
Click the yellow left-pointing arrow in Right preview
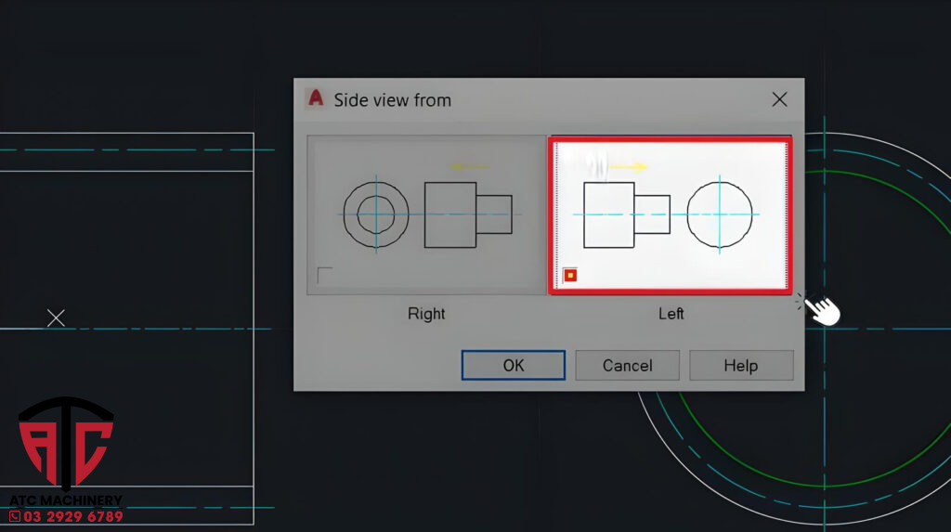point(469,167)
